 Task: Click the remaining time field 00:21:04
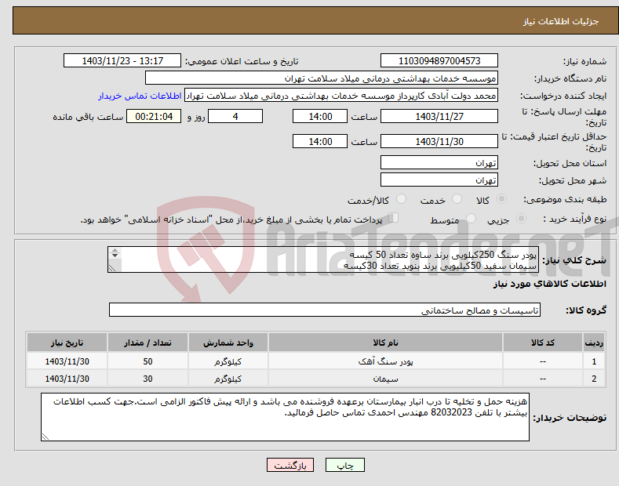154,116
